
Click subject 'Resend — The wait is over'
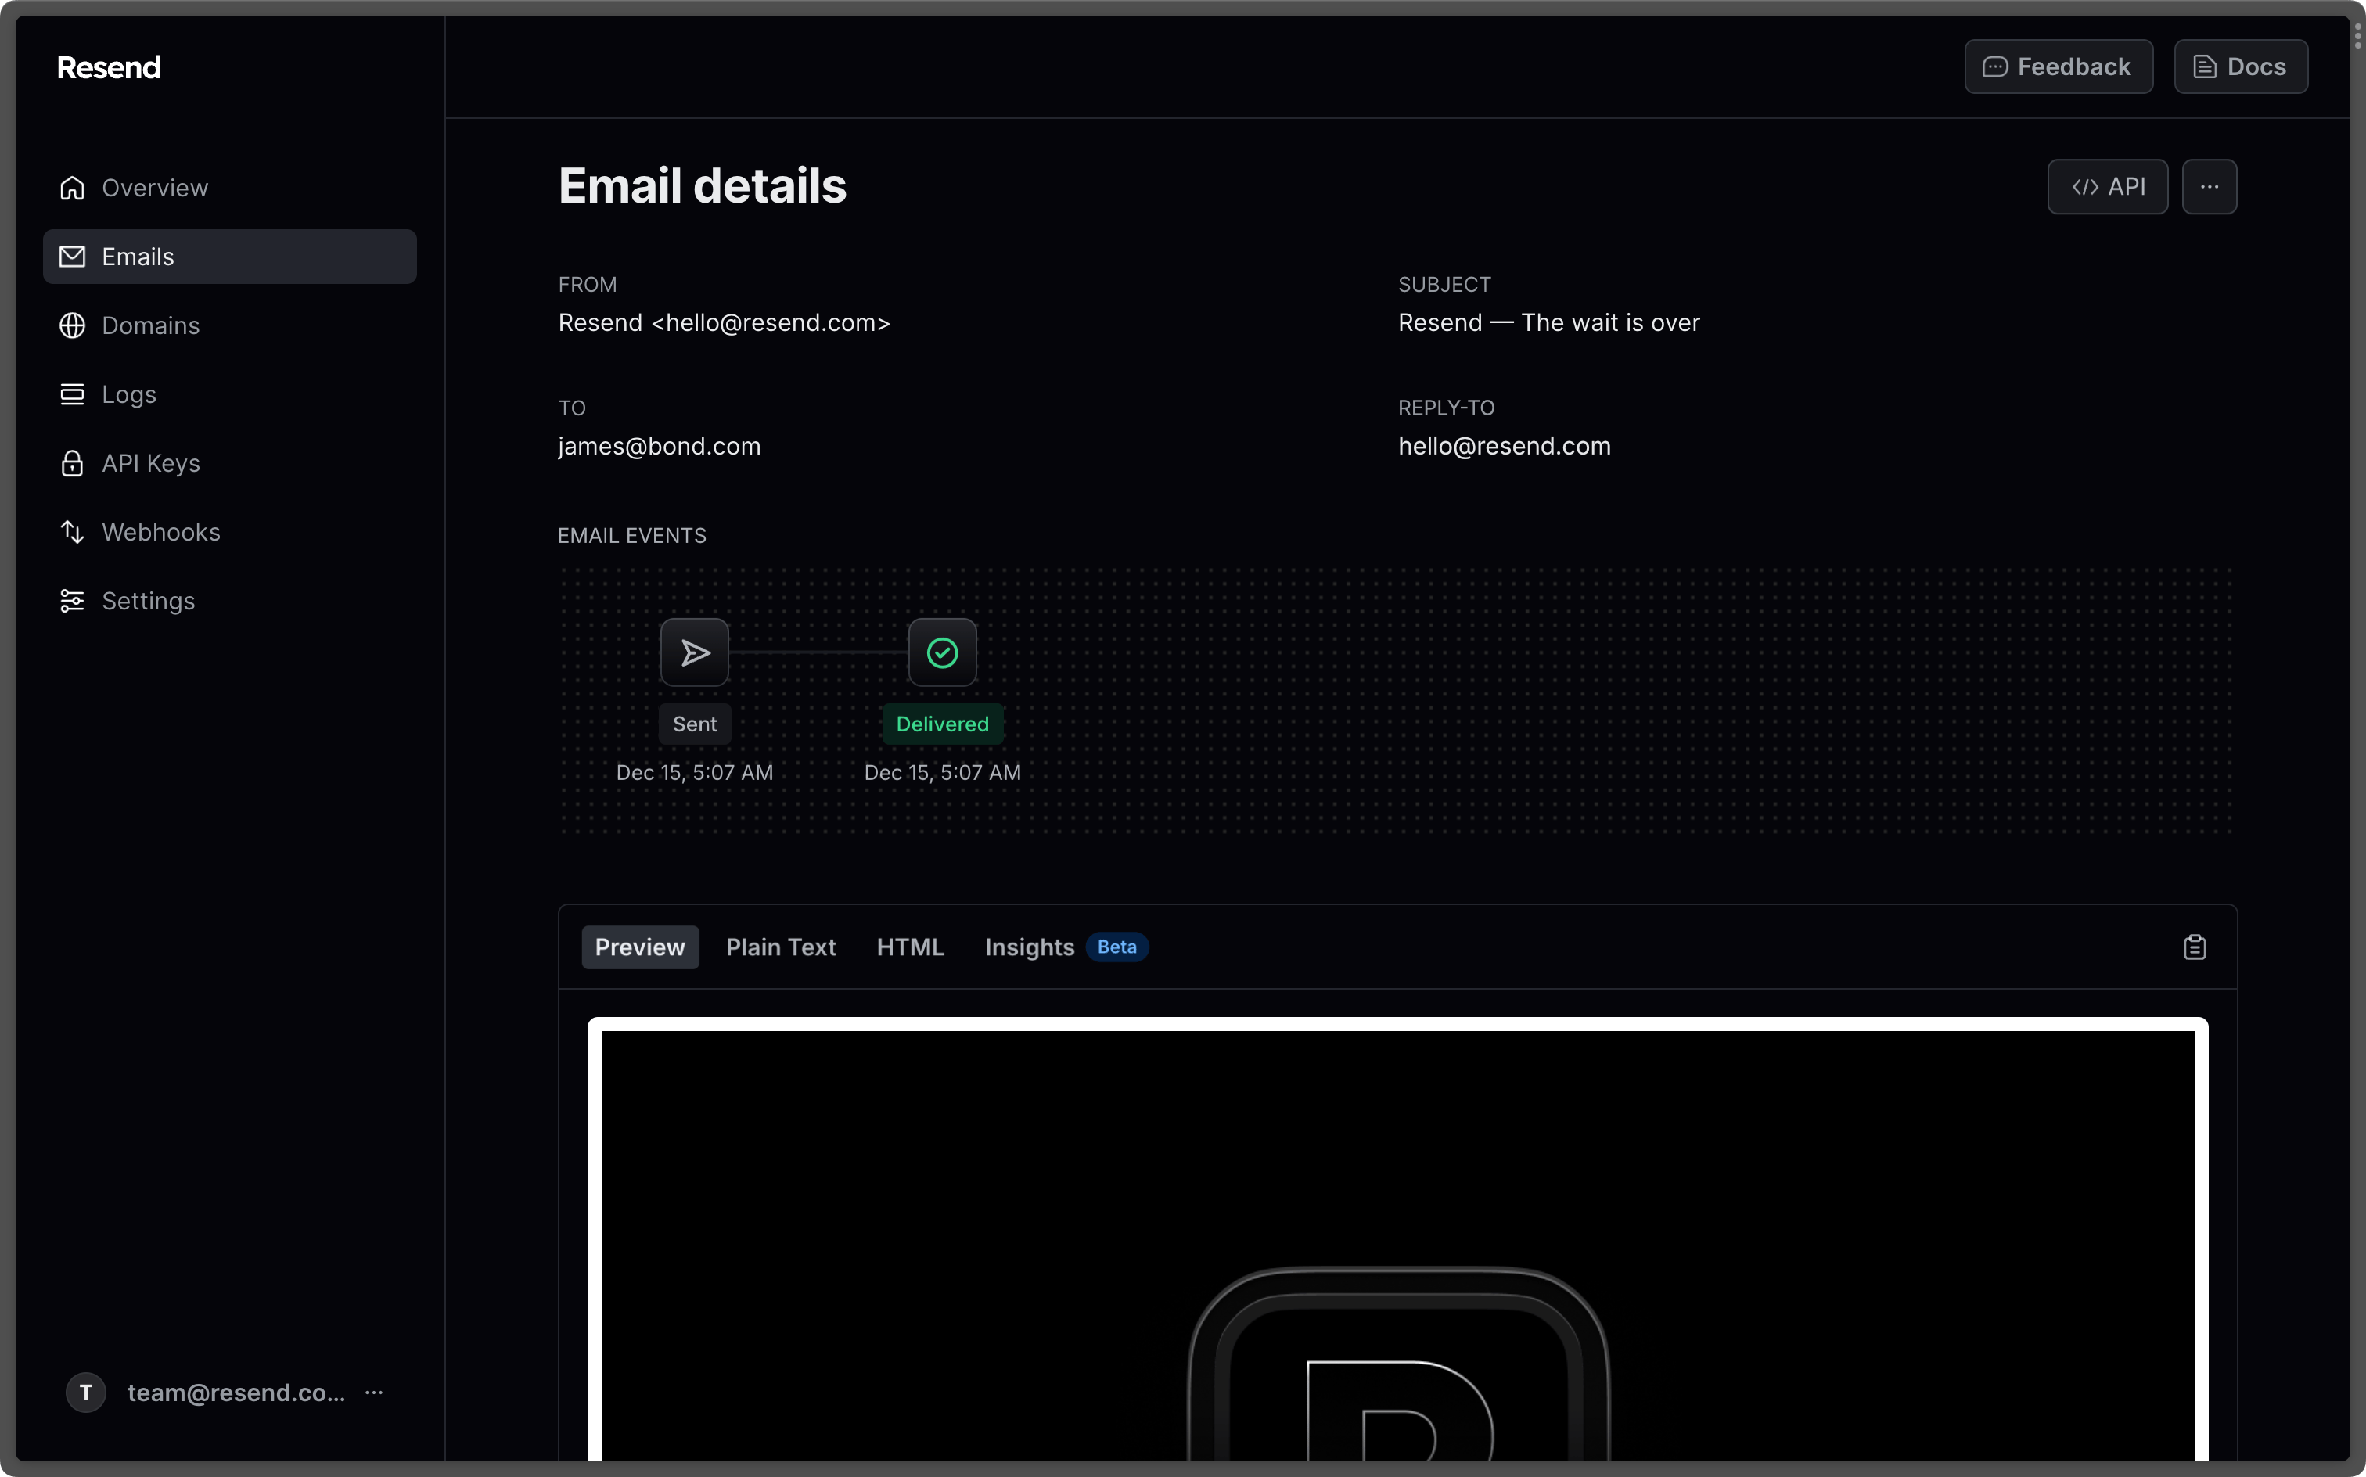tap(1548, 323)
